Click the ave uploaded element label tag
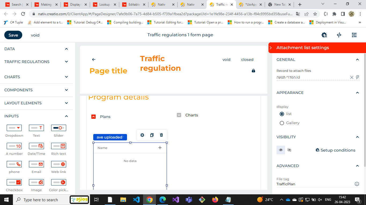Image resolution: width=366 pixels, height=205 pixels. (110, 137)
